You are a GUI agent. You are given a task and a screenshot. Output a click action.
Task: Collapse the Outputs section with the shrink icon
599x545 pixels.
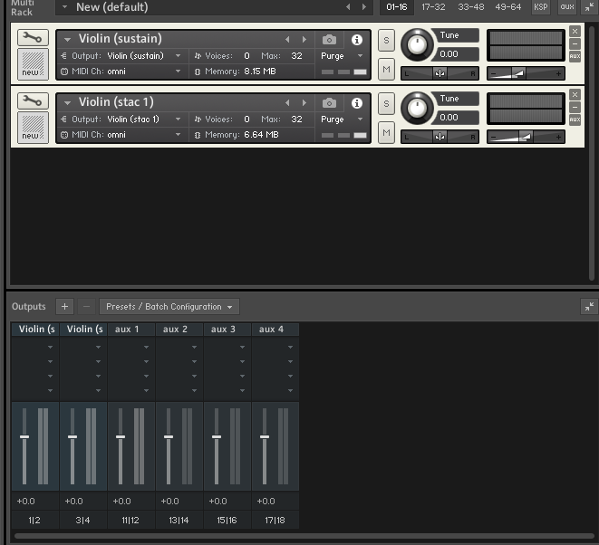(589, 306)
